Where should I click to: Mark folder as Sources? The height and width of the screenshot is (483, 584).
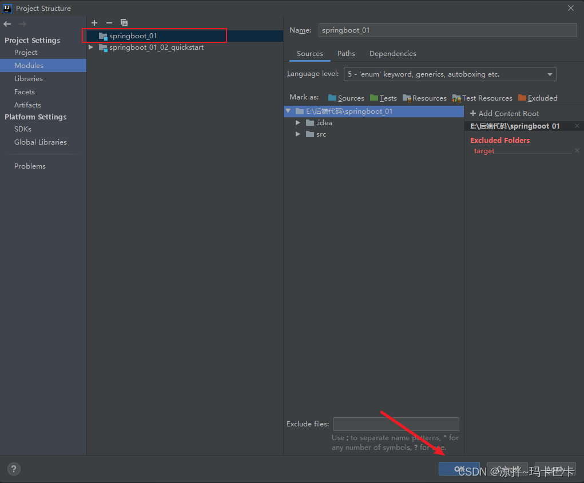pyautogui.click(x=346, y=98)
